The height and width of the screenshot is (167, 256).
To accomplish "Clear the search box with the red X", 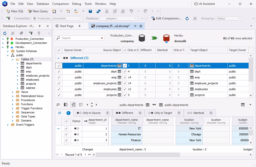I will point(102,38).
